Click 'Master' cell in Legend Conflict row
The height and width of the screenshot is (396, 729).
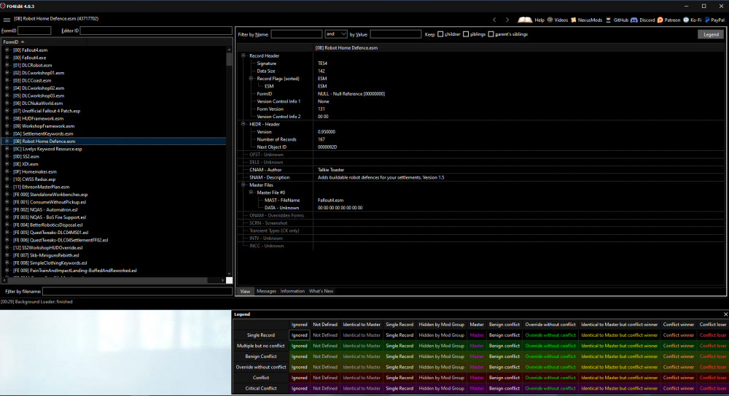[x=477, y=378]
